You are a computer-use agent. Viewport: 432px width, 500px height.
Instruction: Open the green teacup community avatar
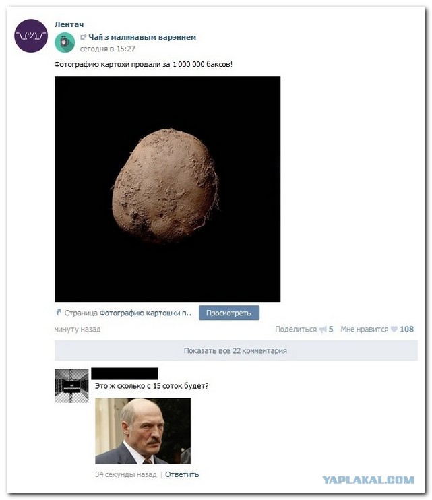coord(65,42)
